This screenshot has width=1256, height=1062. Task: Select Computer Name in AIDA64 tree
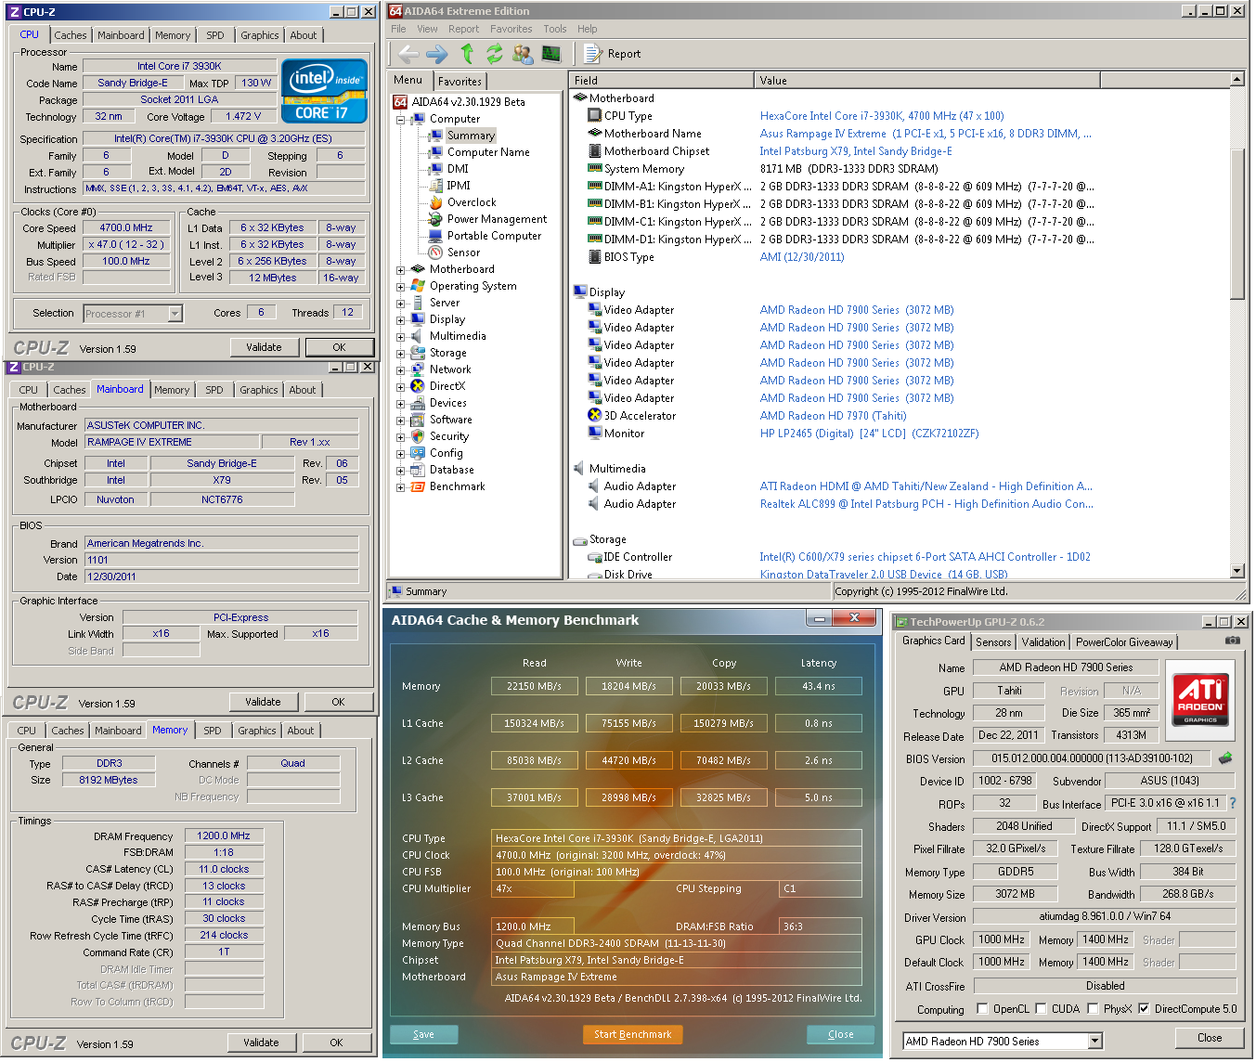[x=488, y=152]
